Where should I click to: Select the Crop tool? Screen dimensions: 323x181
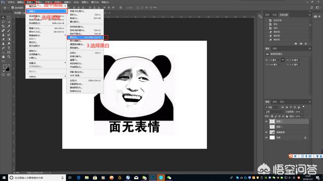point(3,26)
